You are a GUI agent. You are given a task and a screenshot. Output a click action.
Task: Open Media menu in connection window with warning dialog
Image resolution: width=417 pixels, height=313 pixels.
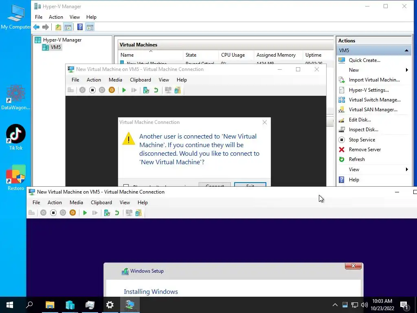pyautogui.click(x=115, y=80)
